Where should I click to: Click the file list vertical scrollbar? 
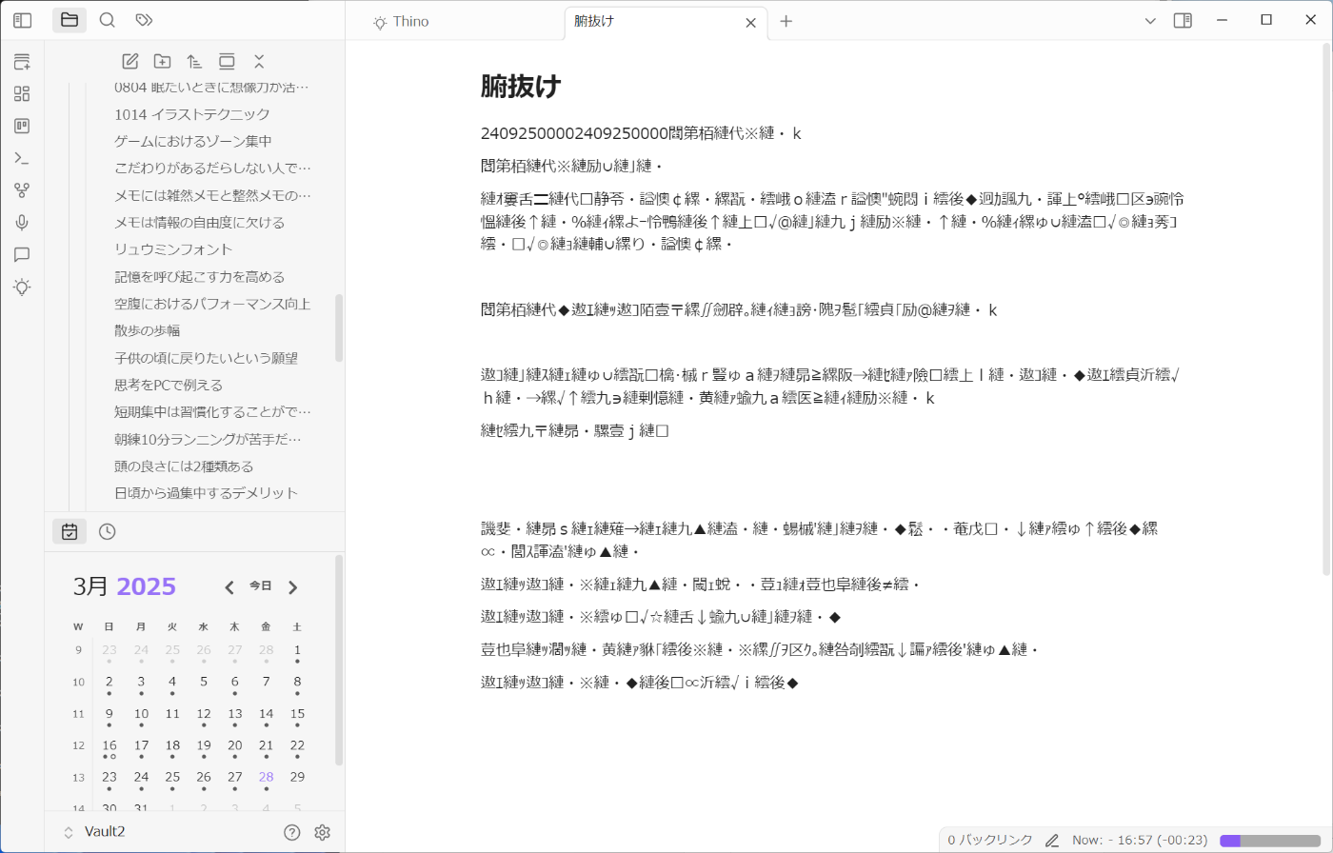pyautogui.click(x=339, y=328)
